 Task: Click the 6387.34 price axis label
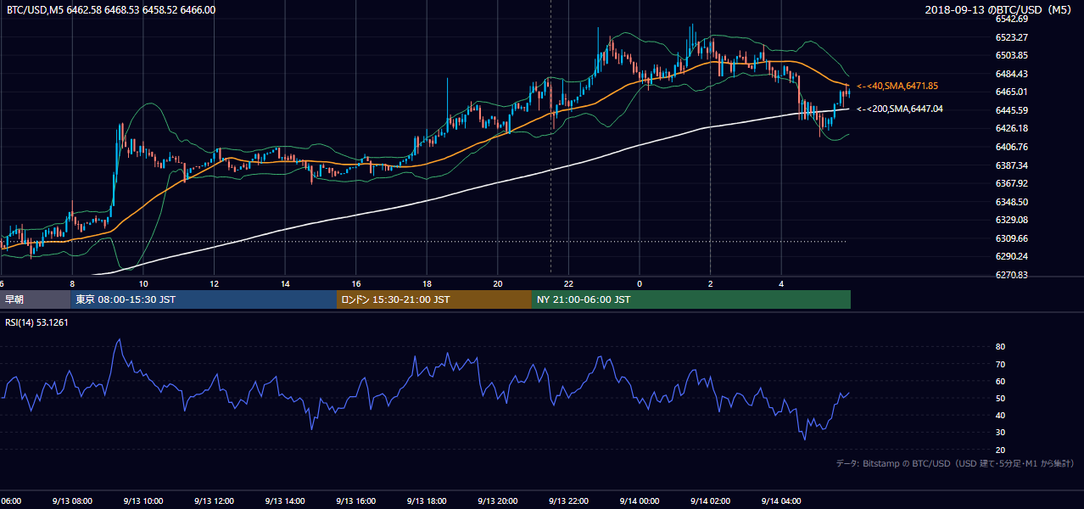[x=1011, y=165]
